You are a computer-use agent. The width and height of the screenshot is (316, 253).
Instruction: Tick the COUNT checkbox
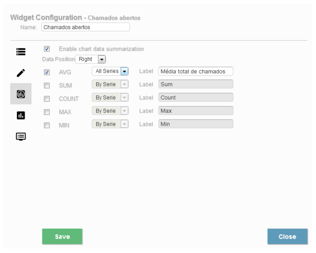pyautogui.click(x=47, y=99)
